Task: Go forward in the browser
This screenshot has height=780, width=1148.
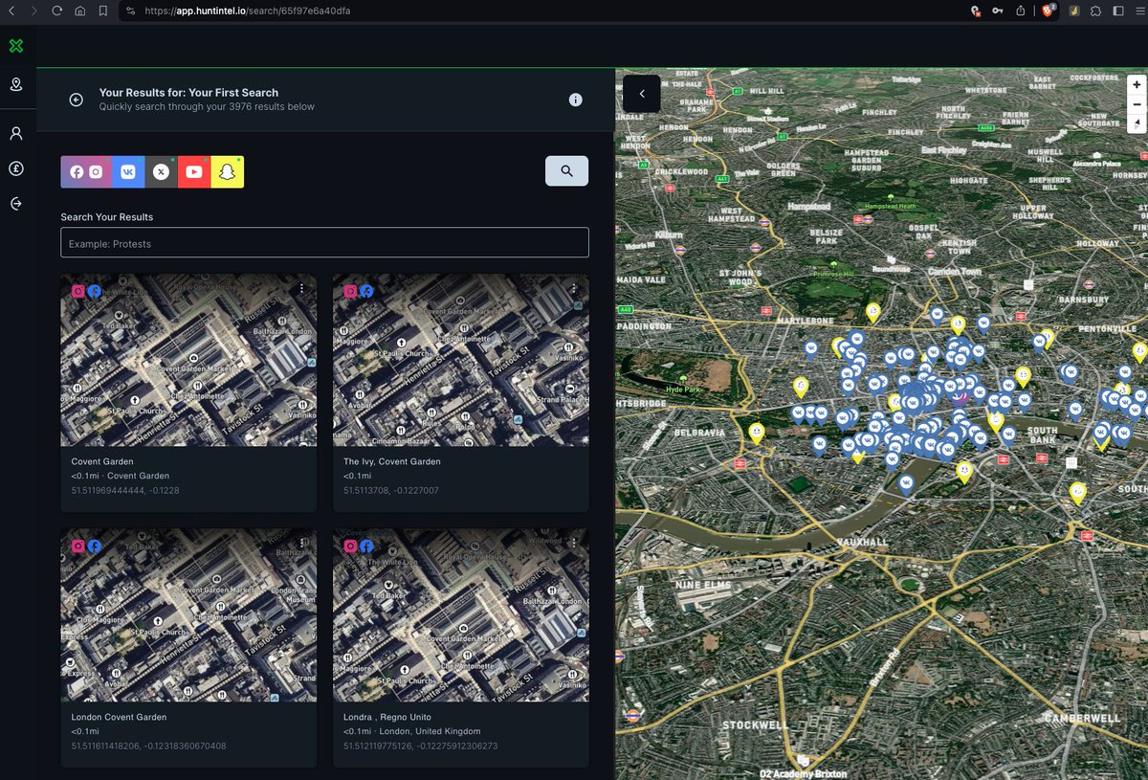Action: pyautogui.click(x=34, y=11)
